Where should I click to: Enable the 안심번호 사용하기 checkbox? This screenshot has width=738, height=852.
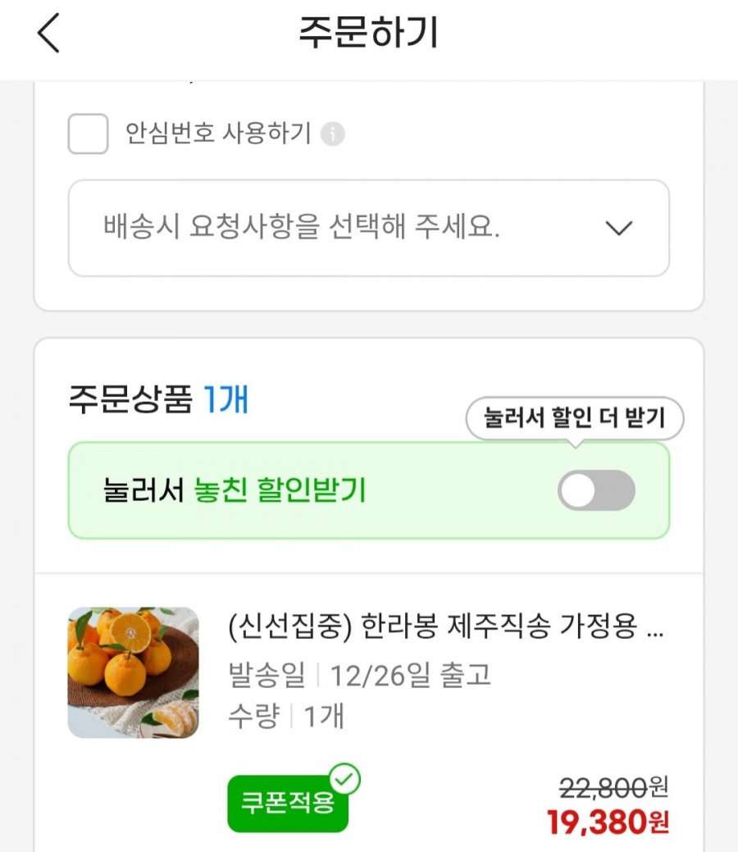click(88, 134)
